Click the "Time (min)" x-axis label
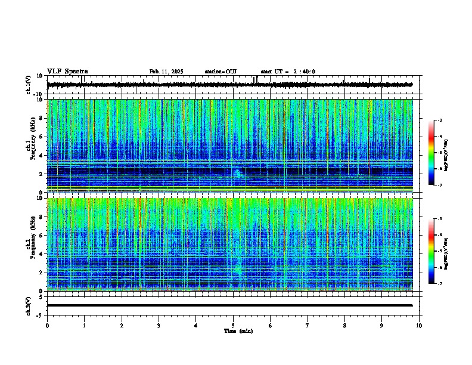The height and width of the screenshot is (365, 472). point(238,331)
